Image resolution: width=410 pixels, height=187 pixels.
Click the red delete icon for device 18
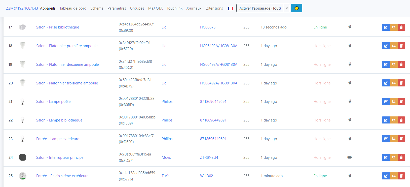[401, 46]
